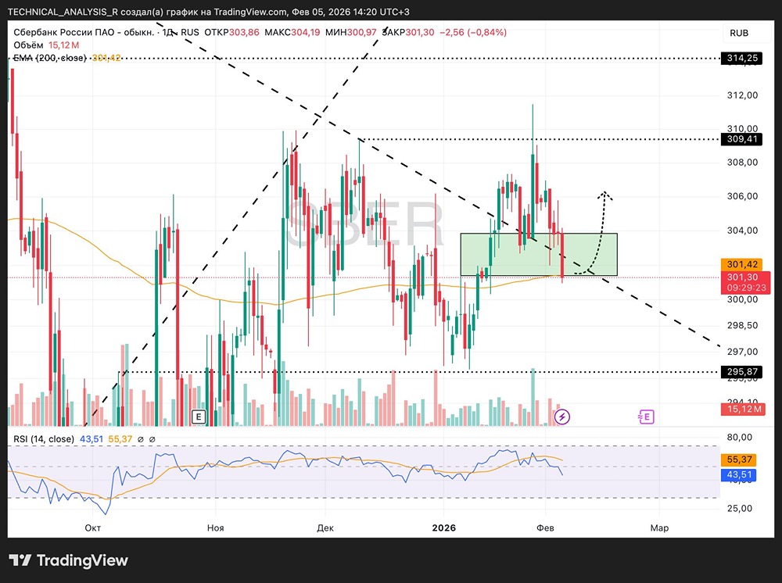782x583 pixels.
Task: Click the Окт label on time axis
Action: [x=93, y=528]
